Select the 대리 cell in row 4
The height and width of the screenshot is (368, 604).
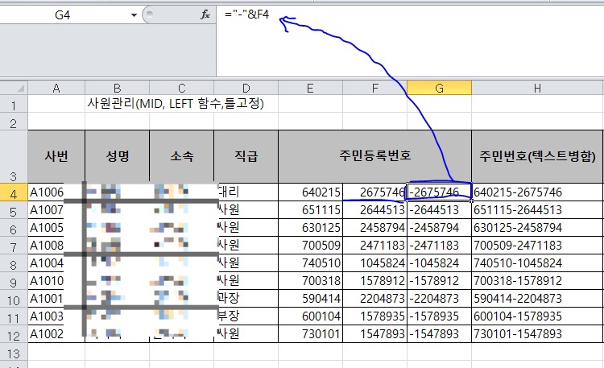(246, 192)
